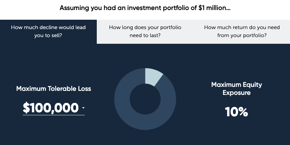Click empty dark panel area below the donut chart

click(145, 139)
